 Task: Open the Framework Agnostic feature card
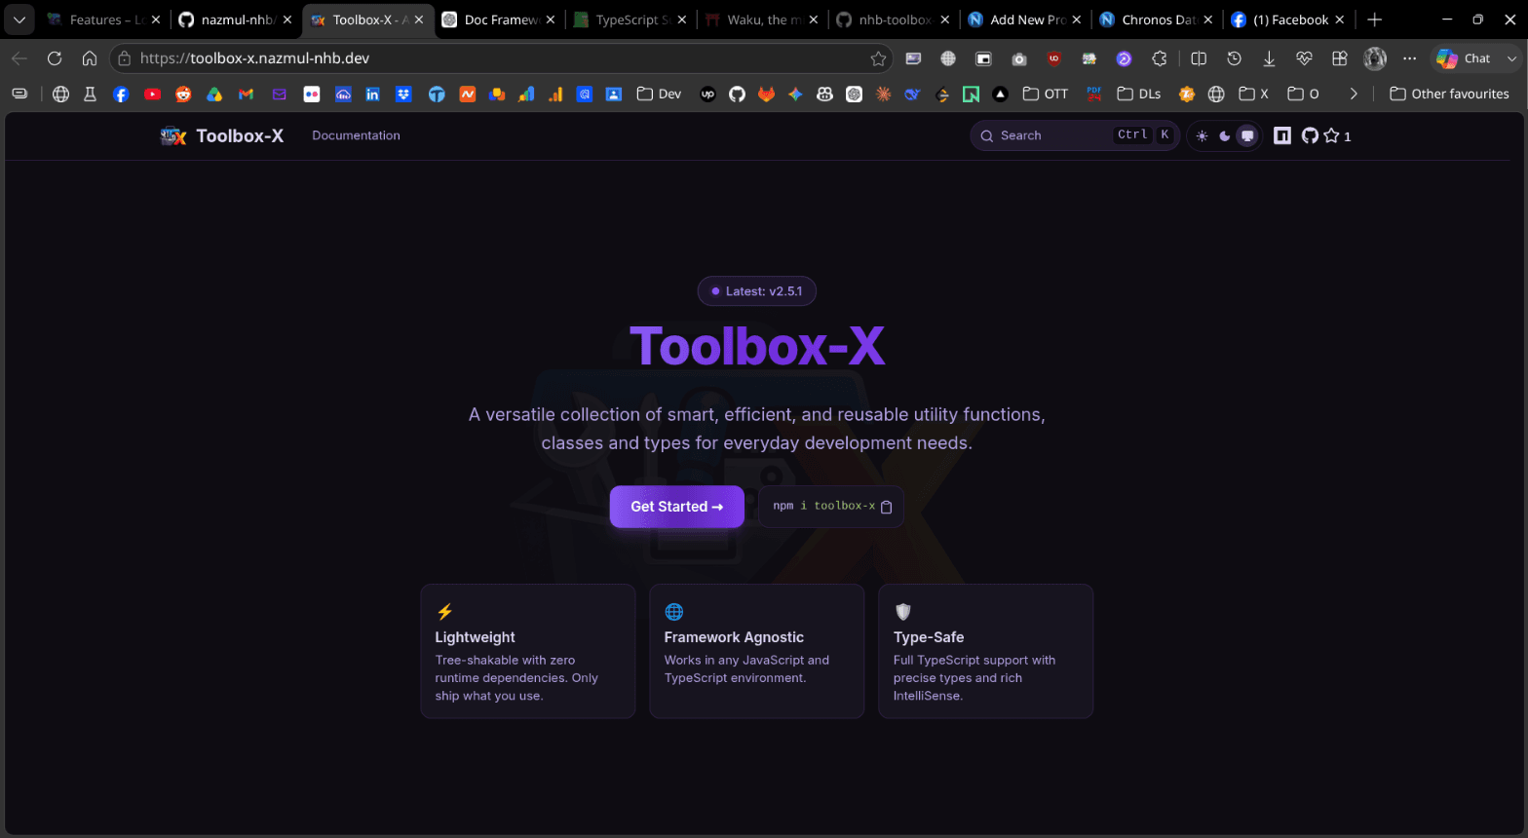click(757, 651)
